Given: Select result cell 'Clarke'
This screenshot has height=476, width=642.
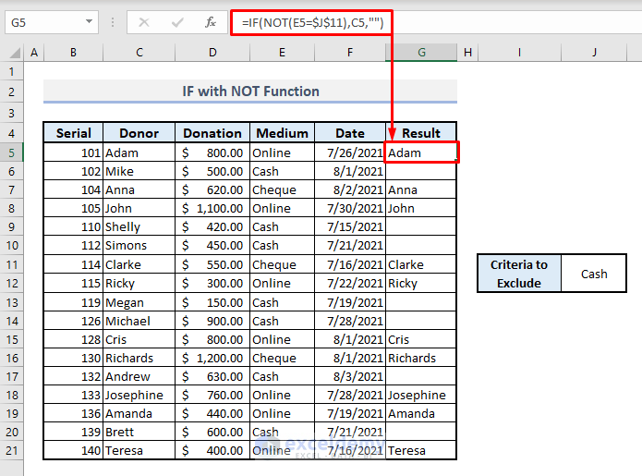Looking at the screenshot, I should 421,264.
